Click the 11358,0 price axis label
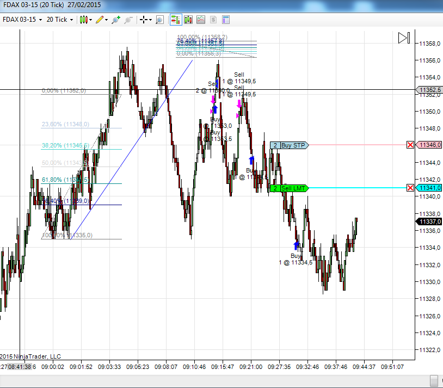Image resolution: width=443 pixels, height=388 pixels. [430, 44]
